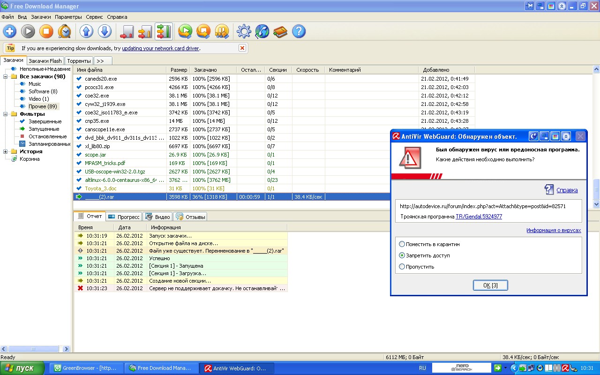Click the orange Pause all downloads icon
Image resolution: width=600 pixels, height=375 pixels.
(x=222, y=31)
